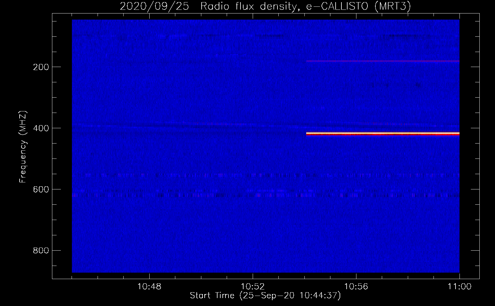This screenshot has height=306, width=495.
Task: Click the "Frequency (MHZ)" axis label
Action: coord(23,147)
